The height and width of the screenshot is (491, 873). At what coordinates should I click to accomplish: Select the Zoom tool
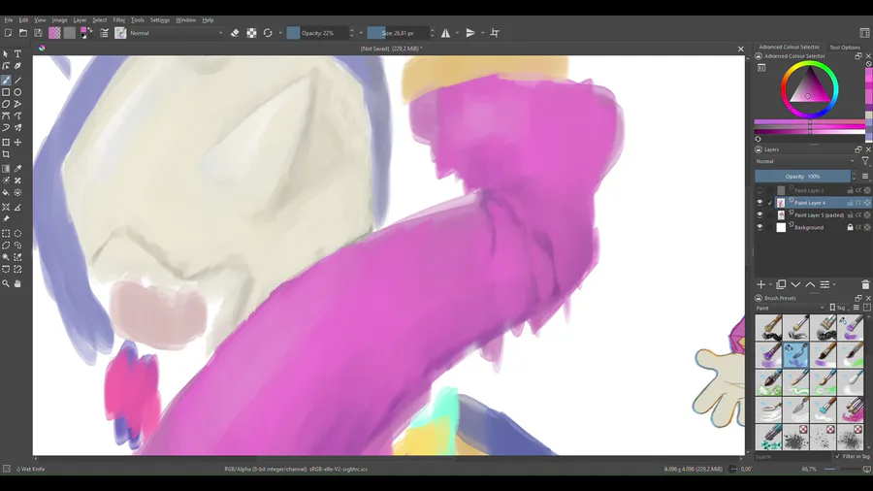coord(6,283)
